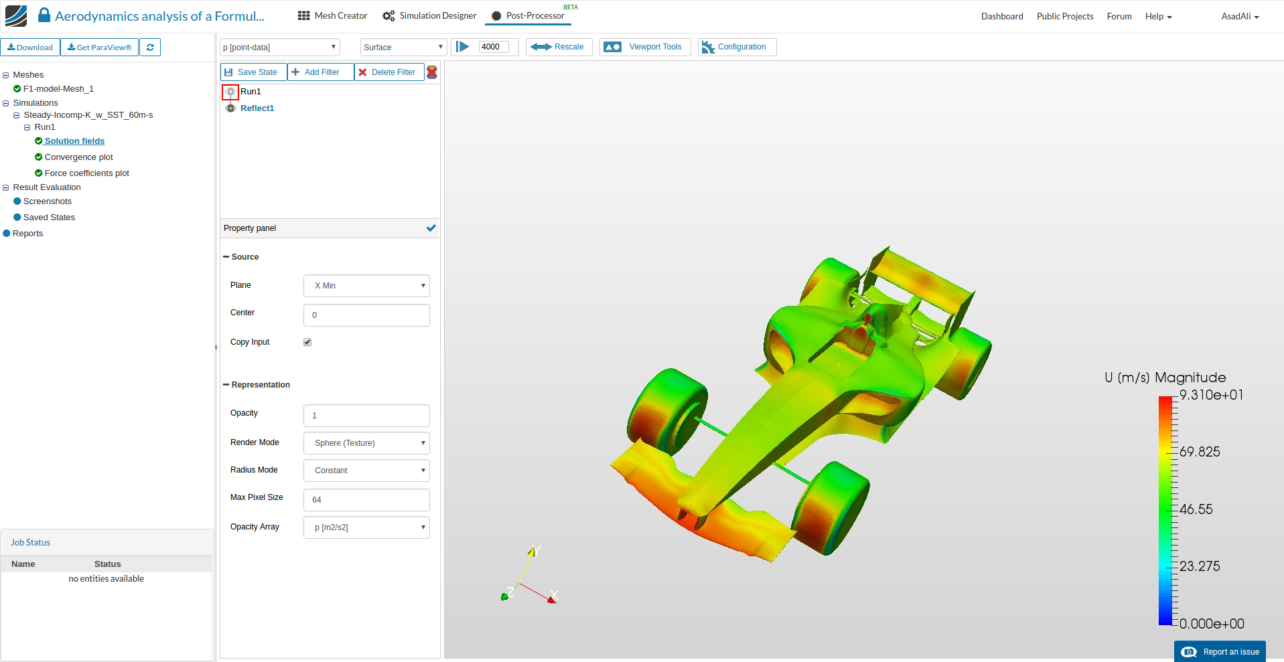
Task: Toggle visibility of Run1
Action: tap(230, 92)
